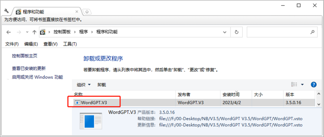This screenshot has width=324, height=137.
Task: Sort by the 版本 column header
Action: pyautogui.click(x=299, y=95)
